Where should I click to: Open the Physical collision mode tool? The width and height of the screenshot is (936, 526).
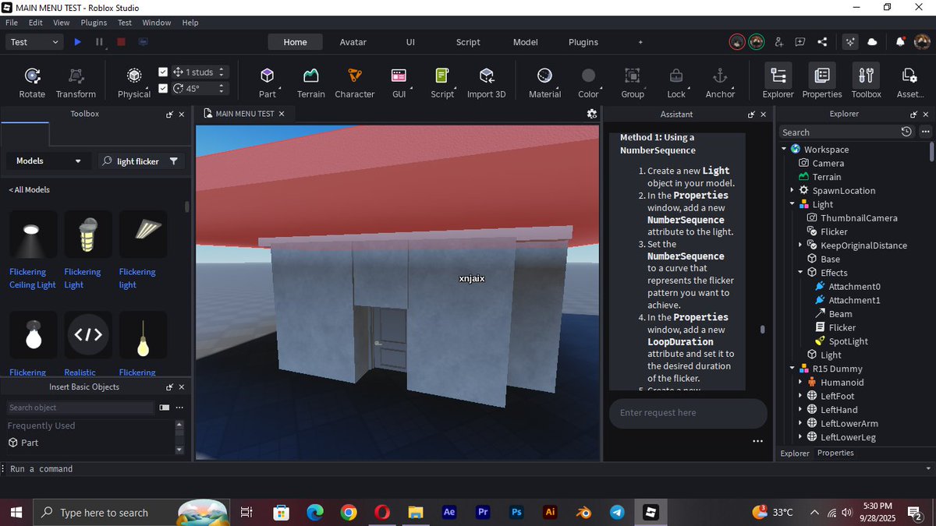(x=134, y=82)
